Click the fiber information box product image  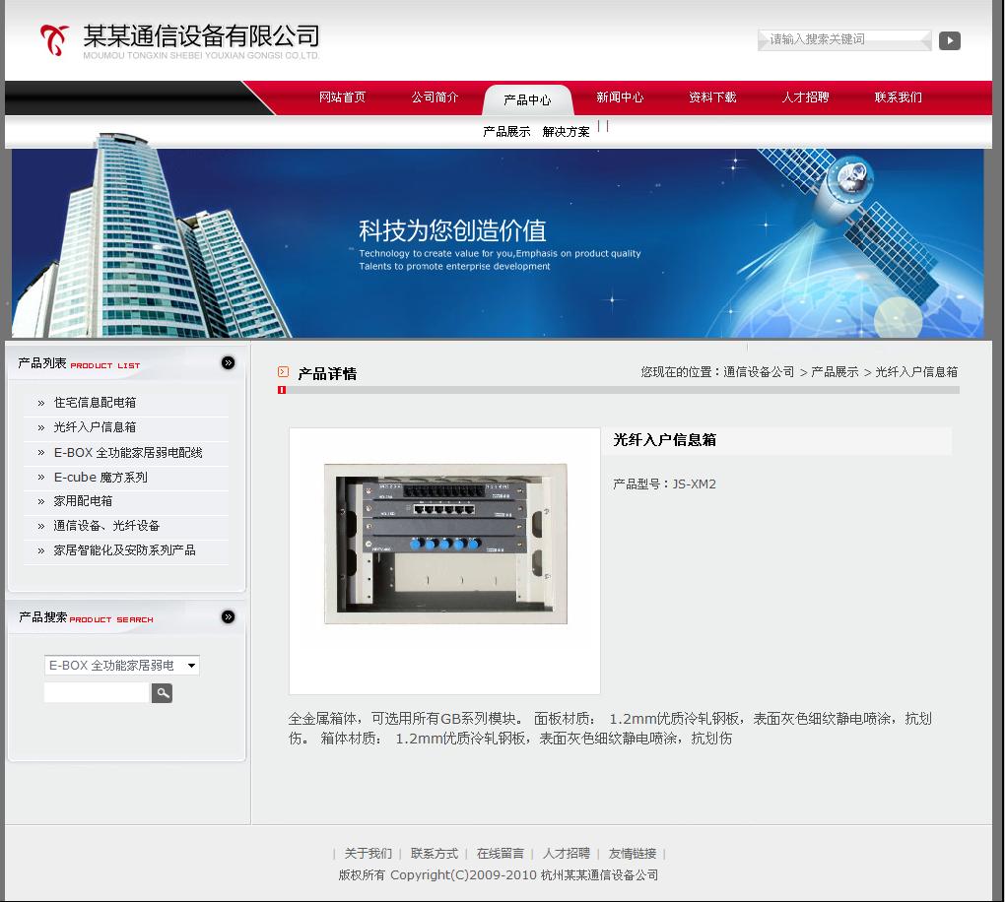tap(445, 544)
